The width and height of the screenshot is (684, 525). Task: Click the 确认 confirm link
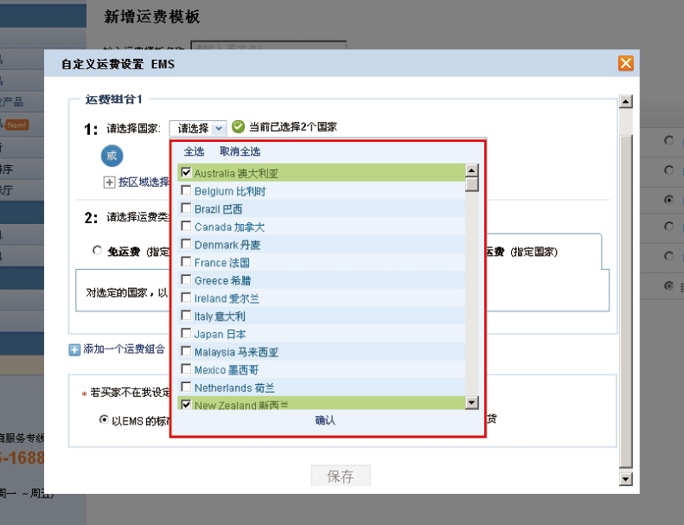click(x=325, y=420)
